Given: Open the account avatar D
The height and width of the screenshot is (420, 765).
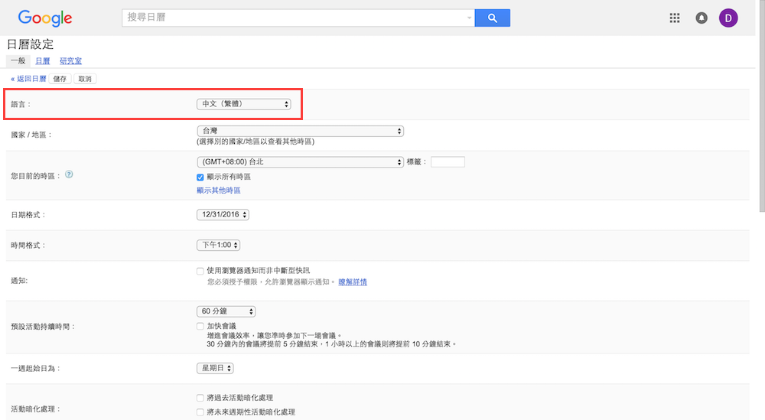Looking at the screenshot, I should tap(728, 18).
